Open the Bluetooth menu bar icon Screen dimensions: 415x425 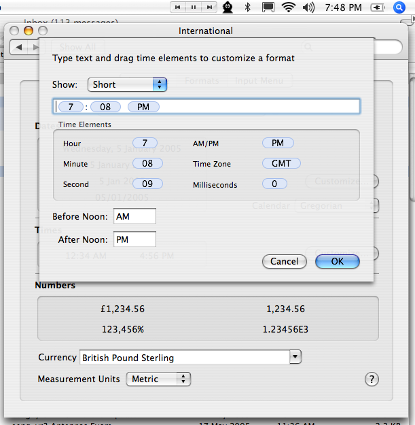pyautogui.click(x=247, y=7)
